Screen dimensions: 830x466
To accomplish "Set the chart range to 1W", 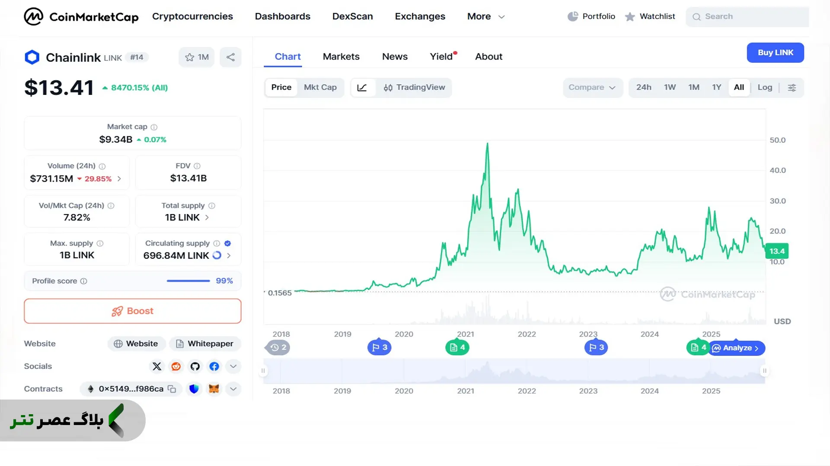I will (x=670, y=88).
